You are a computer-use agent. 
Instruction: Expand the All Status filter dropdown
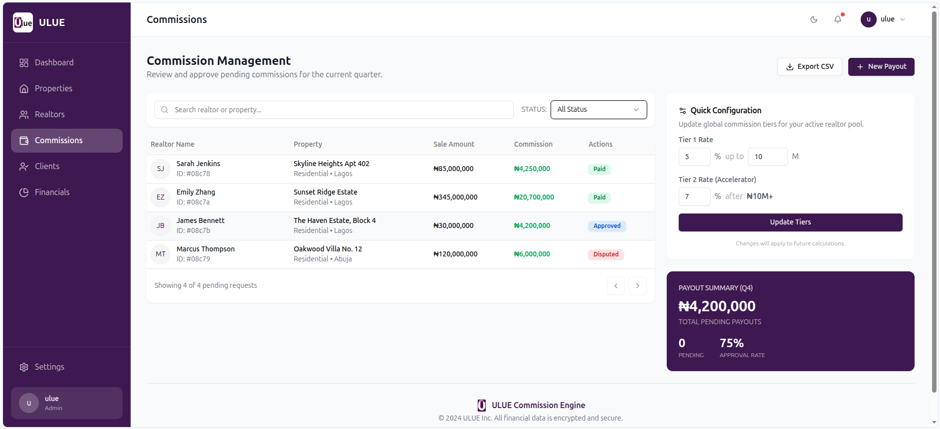coord(598,110)
